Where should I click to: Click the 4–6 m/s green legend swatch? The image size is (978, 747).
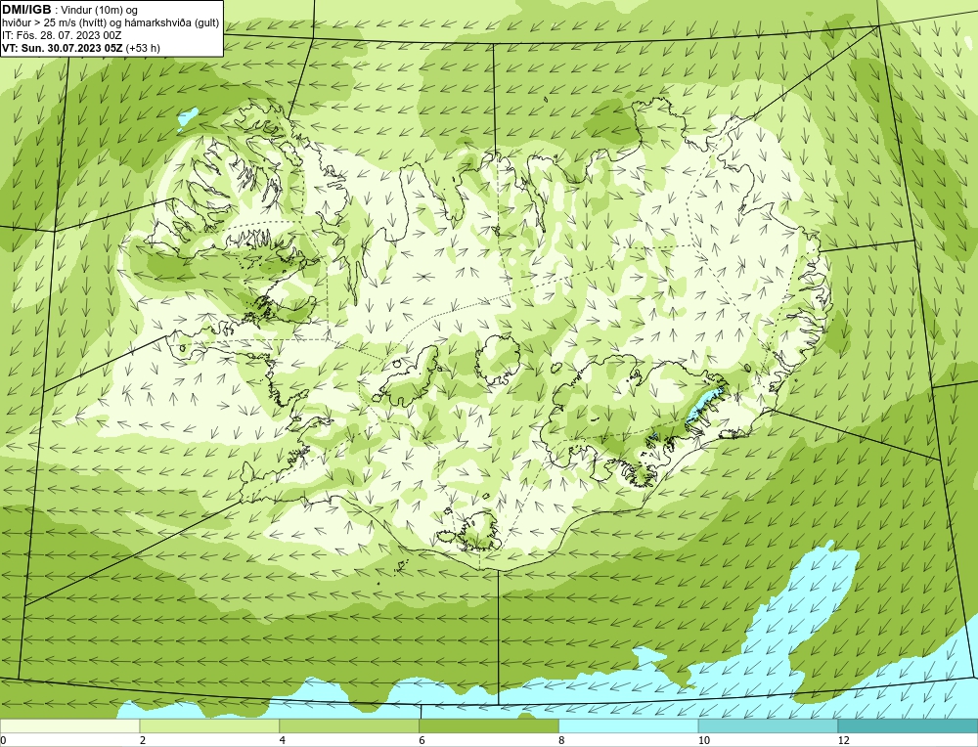349,725
